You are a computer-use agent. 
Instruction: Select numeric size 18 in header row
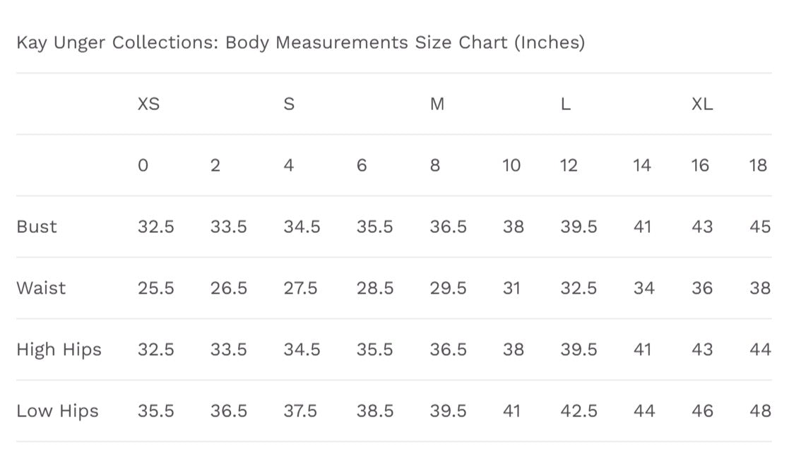point(757,166)
